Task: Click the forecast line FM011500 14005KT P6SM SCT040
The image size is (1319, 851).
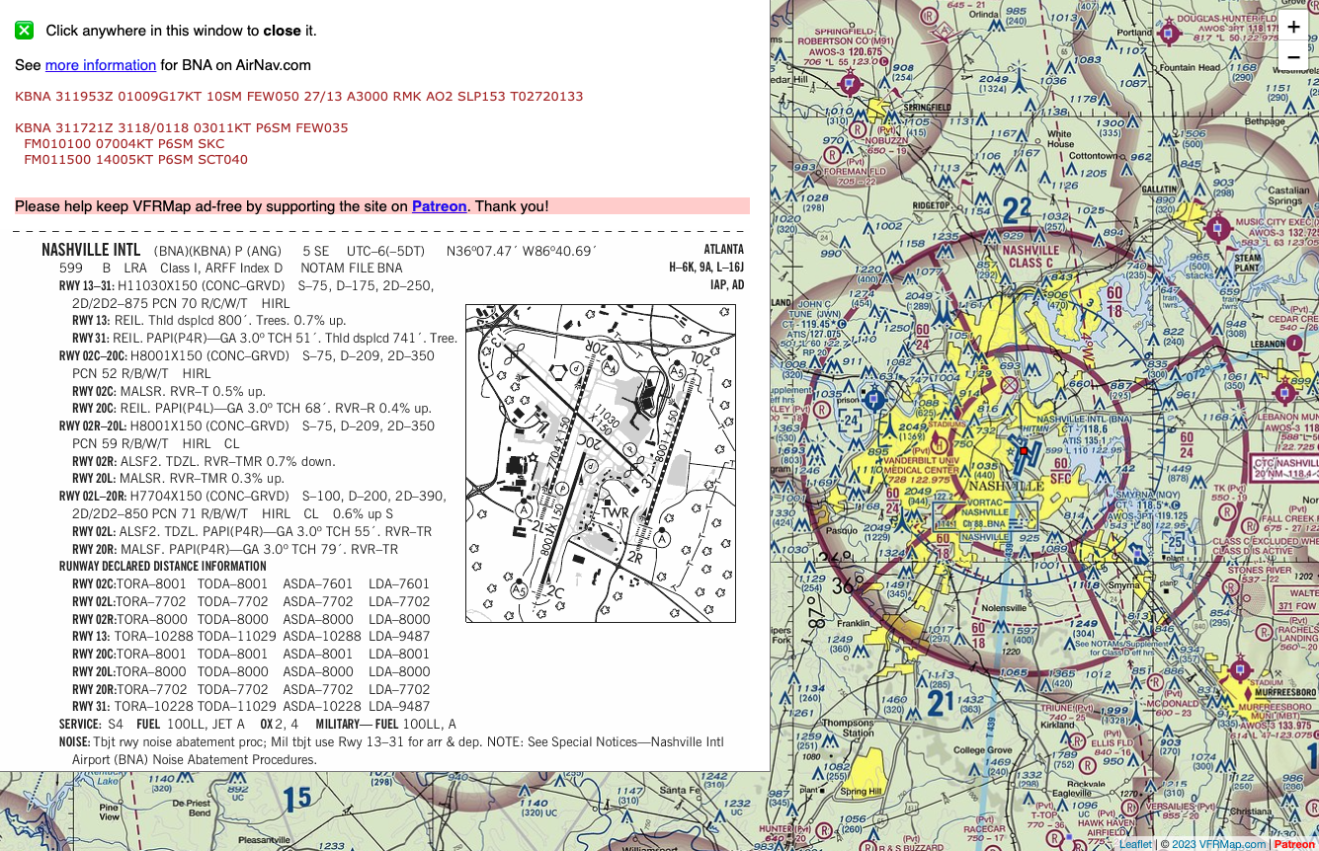Action: point(136,160)
